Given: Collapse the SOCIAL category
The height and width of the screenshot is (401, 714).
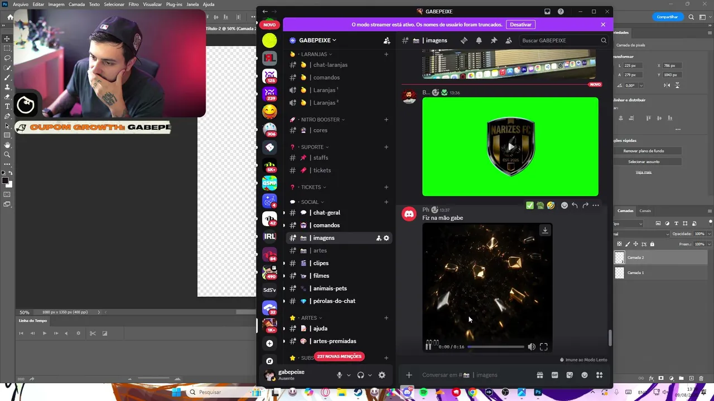Looking at the screenshot, I should tap(312, 202).
